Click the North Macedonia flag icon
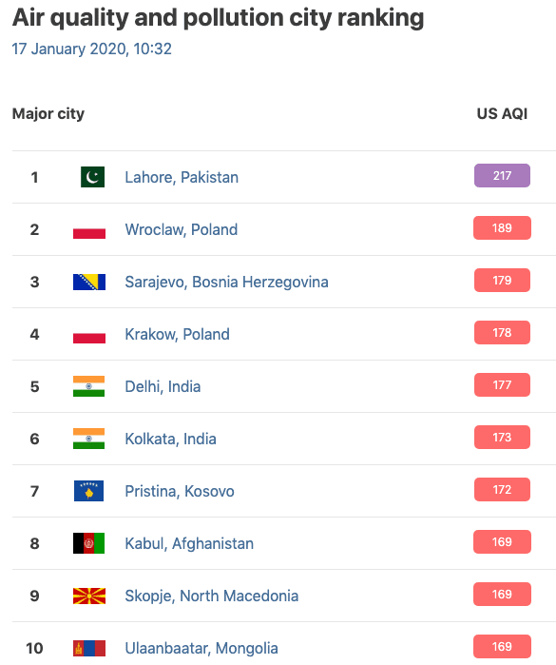 pyautogui.click(x=89, y=596)
